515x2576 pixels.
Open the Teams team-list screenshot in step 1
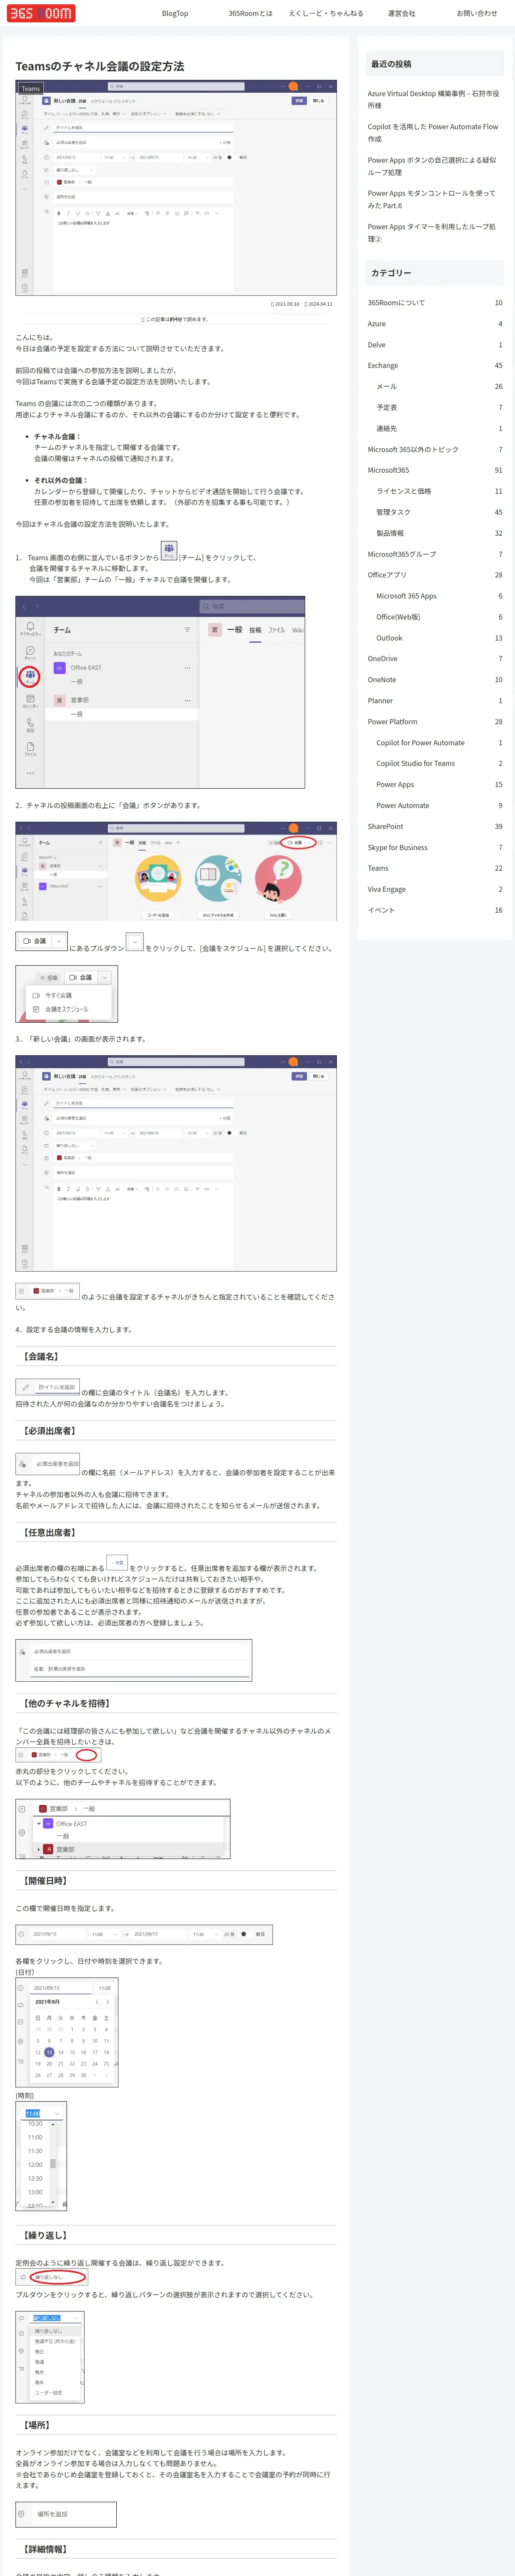tap(160, 693)
